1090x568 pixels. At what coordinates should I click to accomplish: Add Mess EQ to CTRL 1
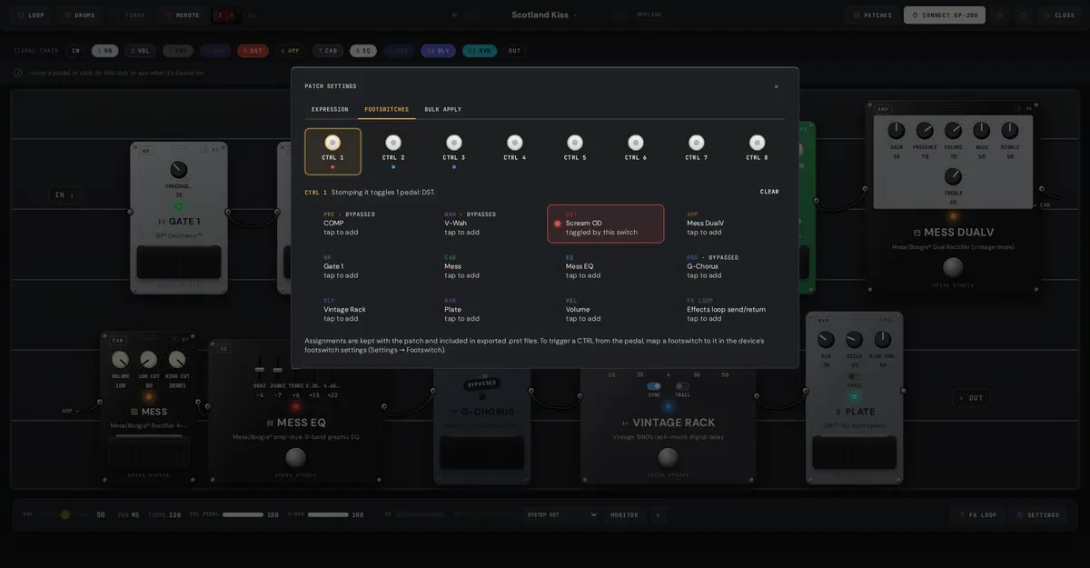tap(604, 266)
